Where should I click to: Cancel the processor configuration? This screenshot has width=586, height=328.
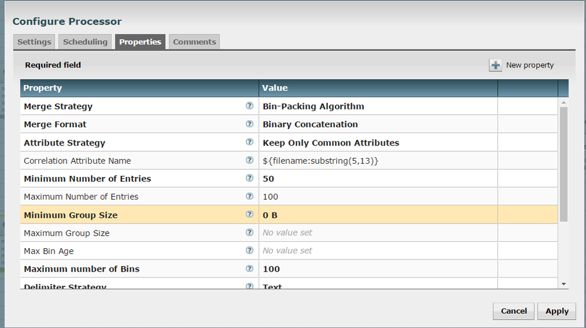coord(514,311)
